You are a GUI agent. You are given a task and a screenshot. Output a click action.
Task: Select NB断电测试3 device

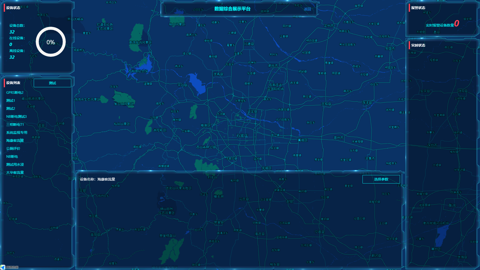16,116
